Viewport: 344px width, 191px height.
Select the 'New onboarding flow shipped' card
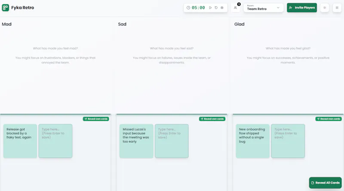pyautogui.click(x=253, y=141)
